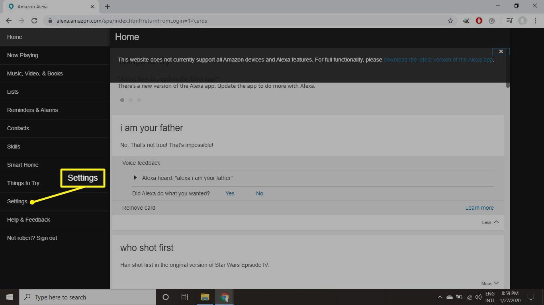
Task: Answer No to voice feedback question
Action: click(x=260, y=193)
